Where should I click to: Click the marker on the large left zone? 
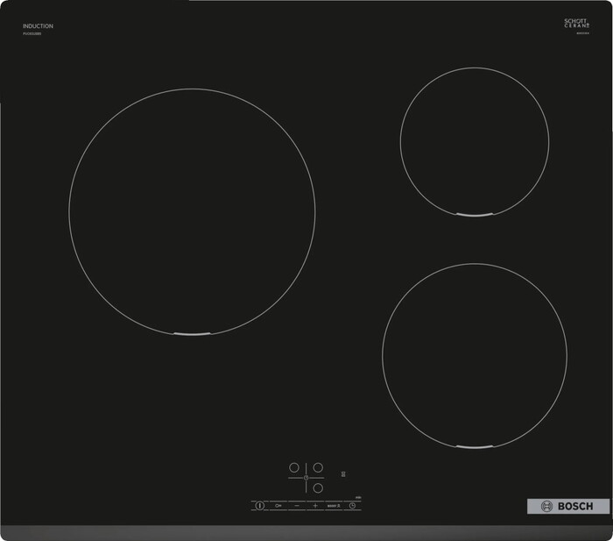point(192,334)
